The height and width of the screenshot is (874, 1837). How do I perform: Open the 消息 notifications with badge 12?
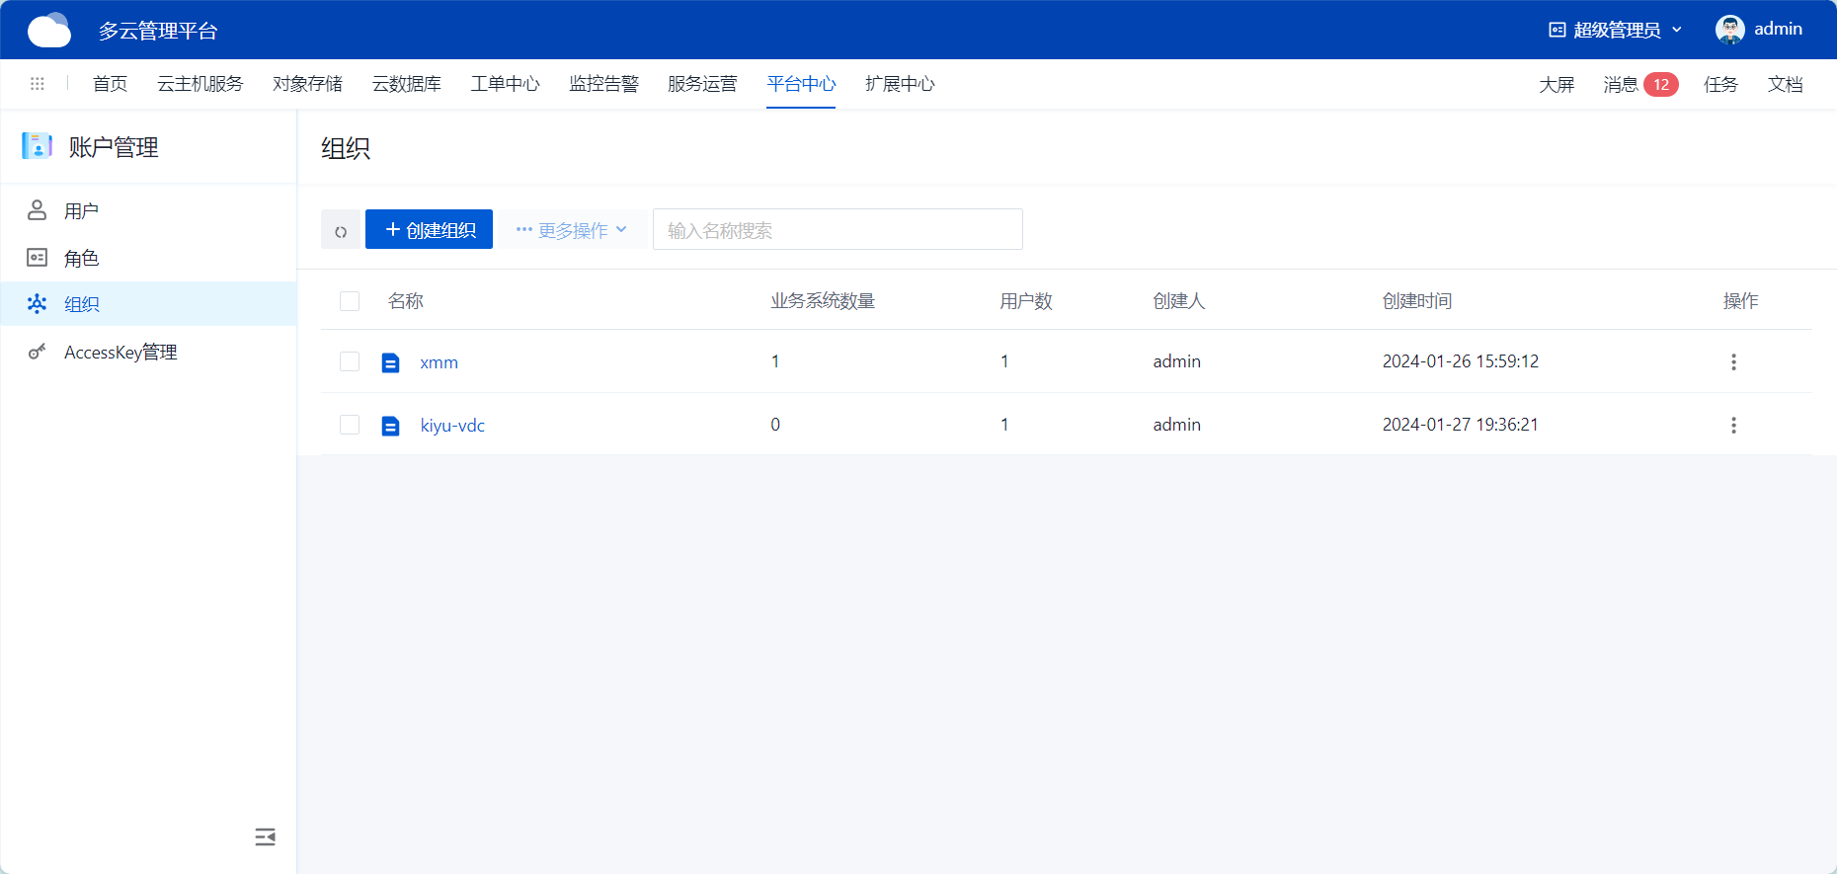1639,84
